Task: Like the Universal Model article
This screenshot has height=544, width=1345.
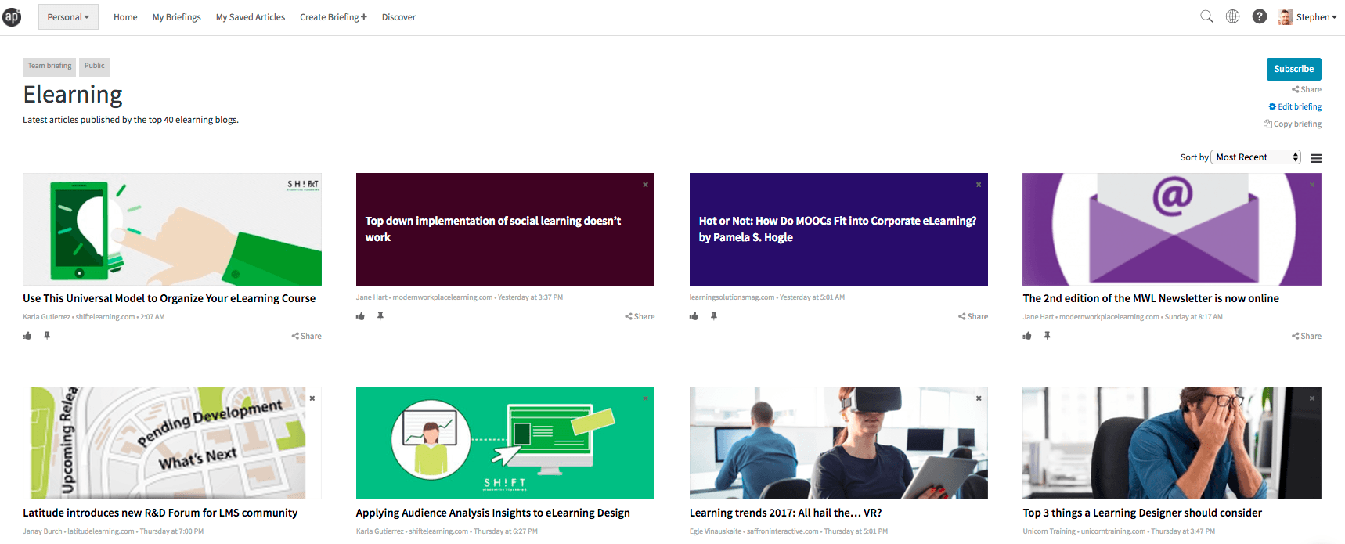Action: coord(27,336)
